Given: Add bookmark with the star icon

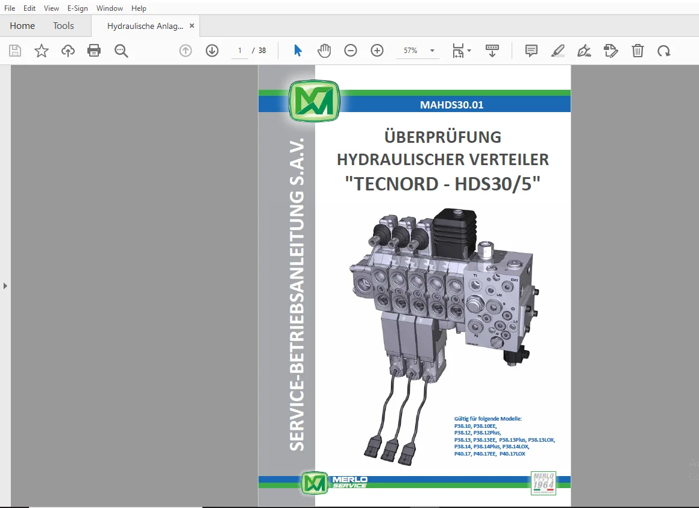Looking at the screenshot, I should [42, 51].
